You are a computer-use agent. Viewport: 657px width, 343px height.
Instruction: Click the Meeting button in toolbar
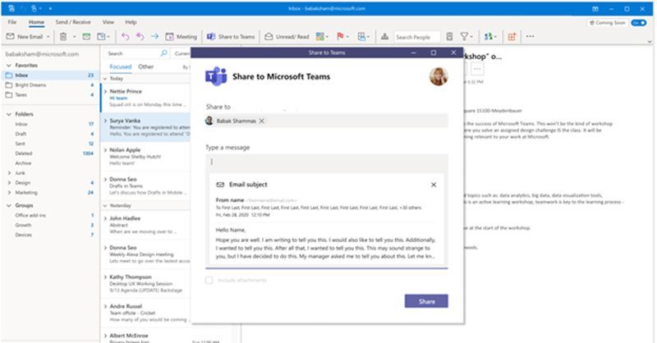pyautogui.click(x=181, y=37)
